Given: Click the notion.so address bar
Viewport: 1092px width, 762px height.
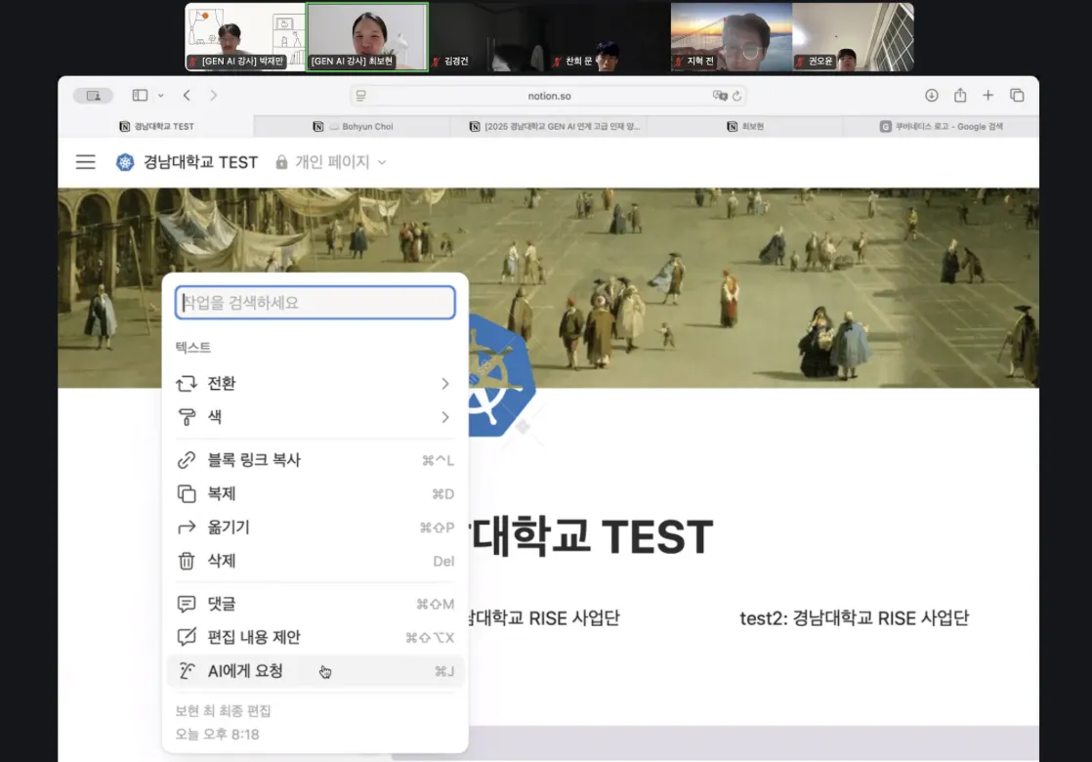Looking at the screenshot, I should (549, 96).
